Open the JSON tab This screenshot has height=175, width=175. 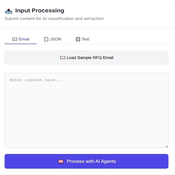[52, 39]
